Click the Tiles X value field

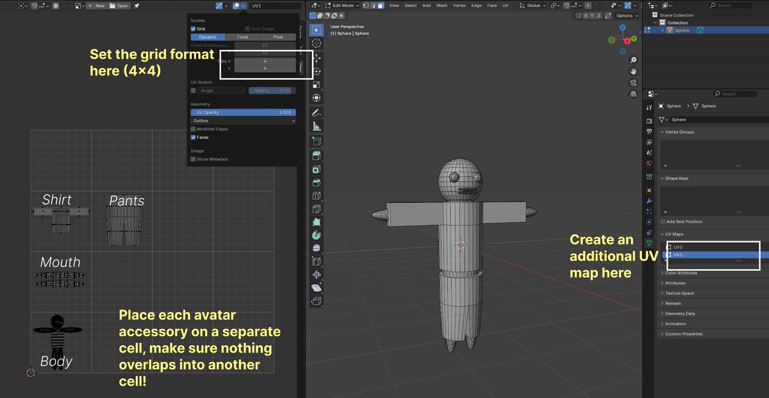coord(265,61)
